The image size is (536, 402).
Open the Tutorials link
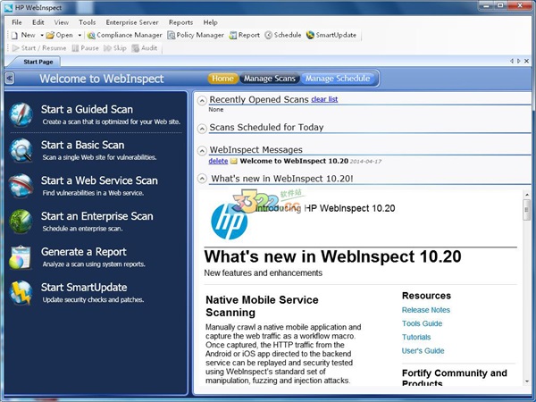pyautogui.click(x=416, y=337)
